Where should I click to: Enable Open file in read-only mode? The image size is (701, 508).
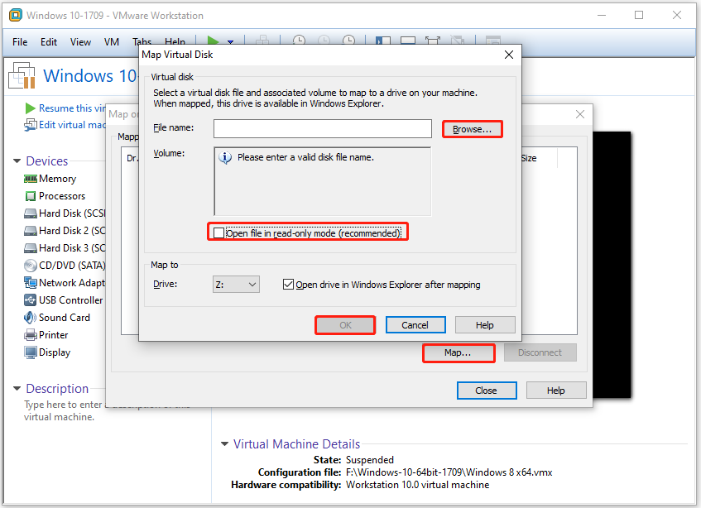219,233
